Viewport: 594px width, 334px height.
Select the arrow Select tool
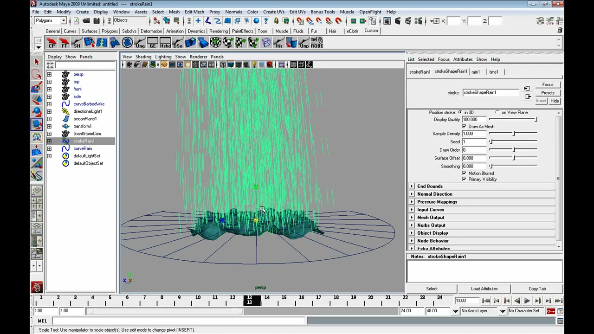(37, 62)
